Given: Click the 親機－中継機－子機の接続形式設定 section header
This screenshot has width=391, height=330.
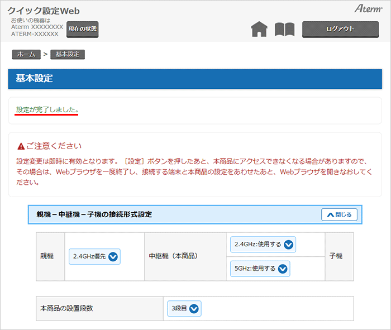Looking at the screenshot, I should point(94,214).
